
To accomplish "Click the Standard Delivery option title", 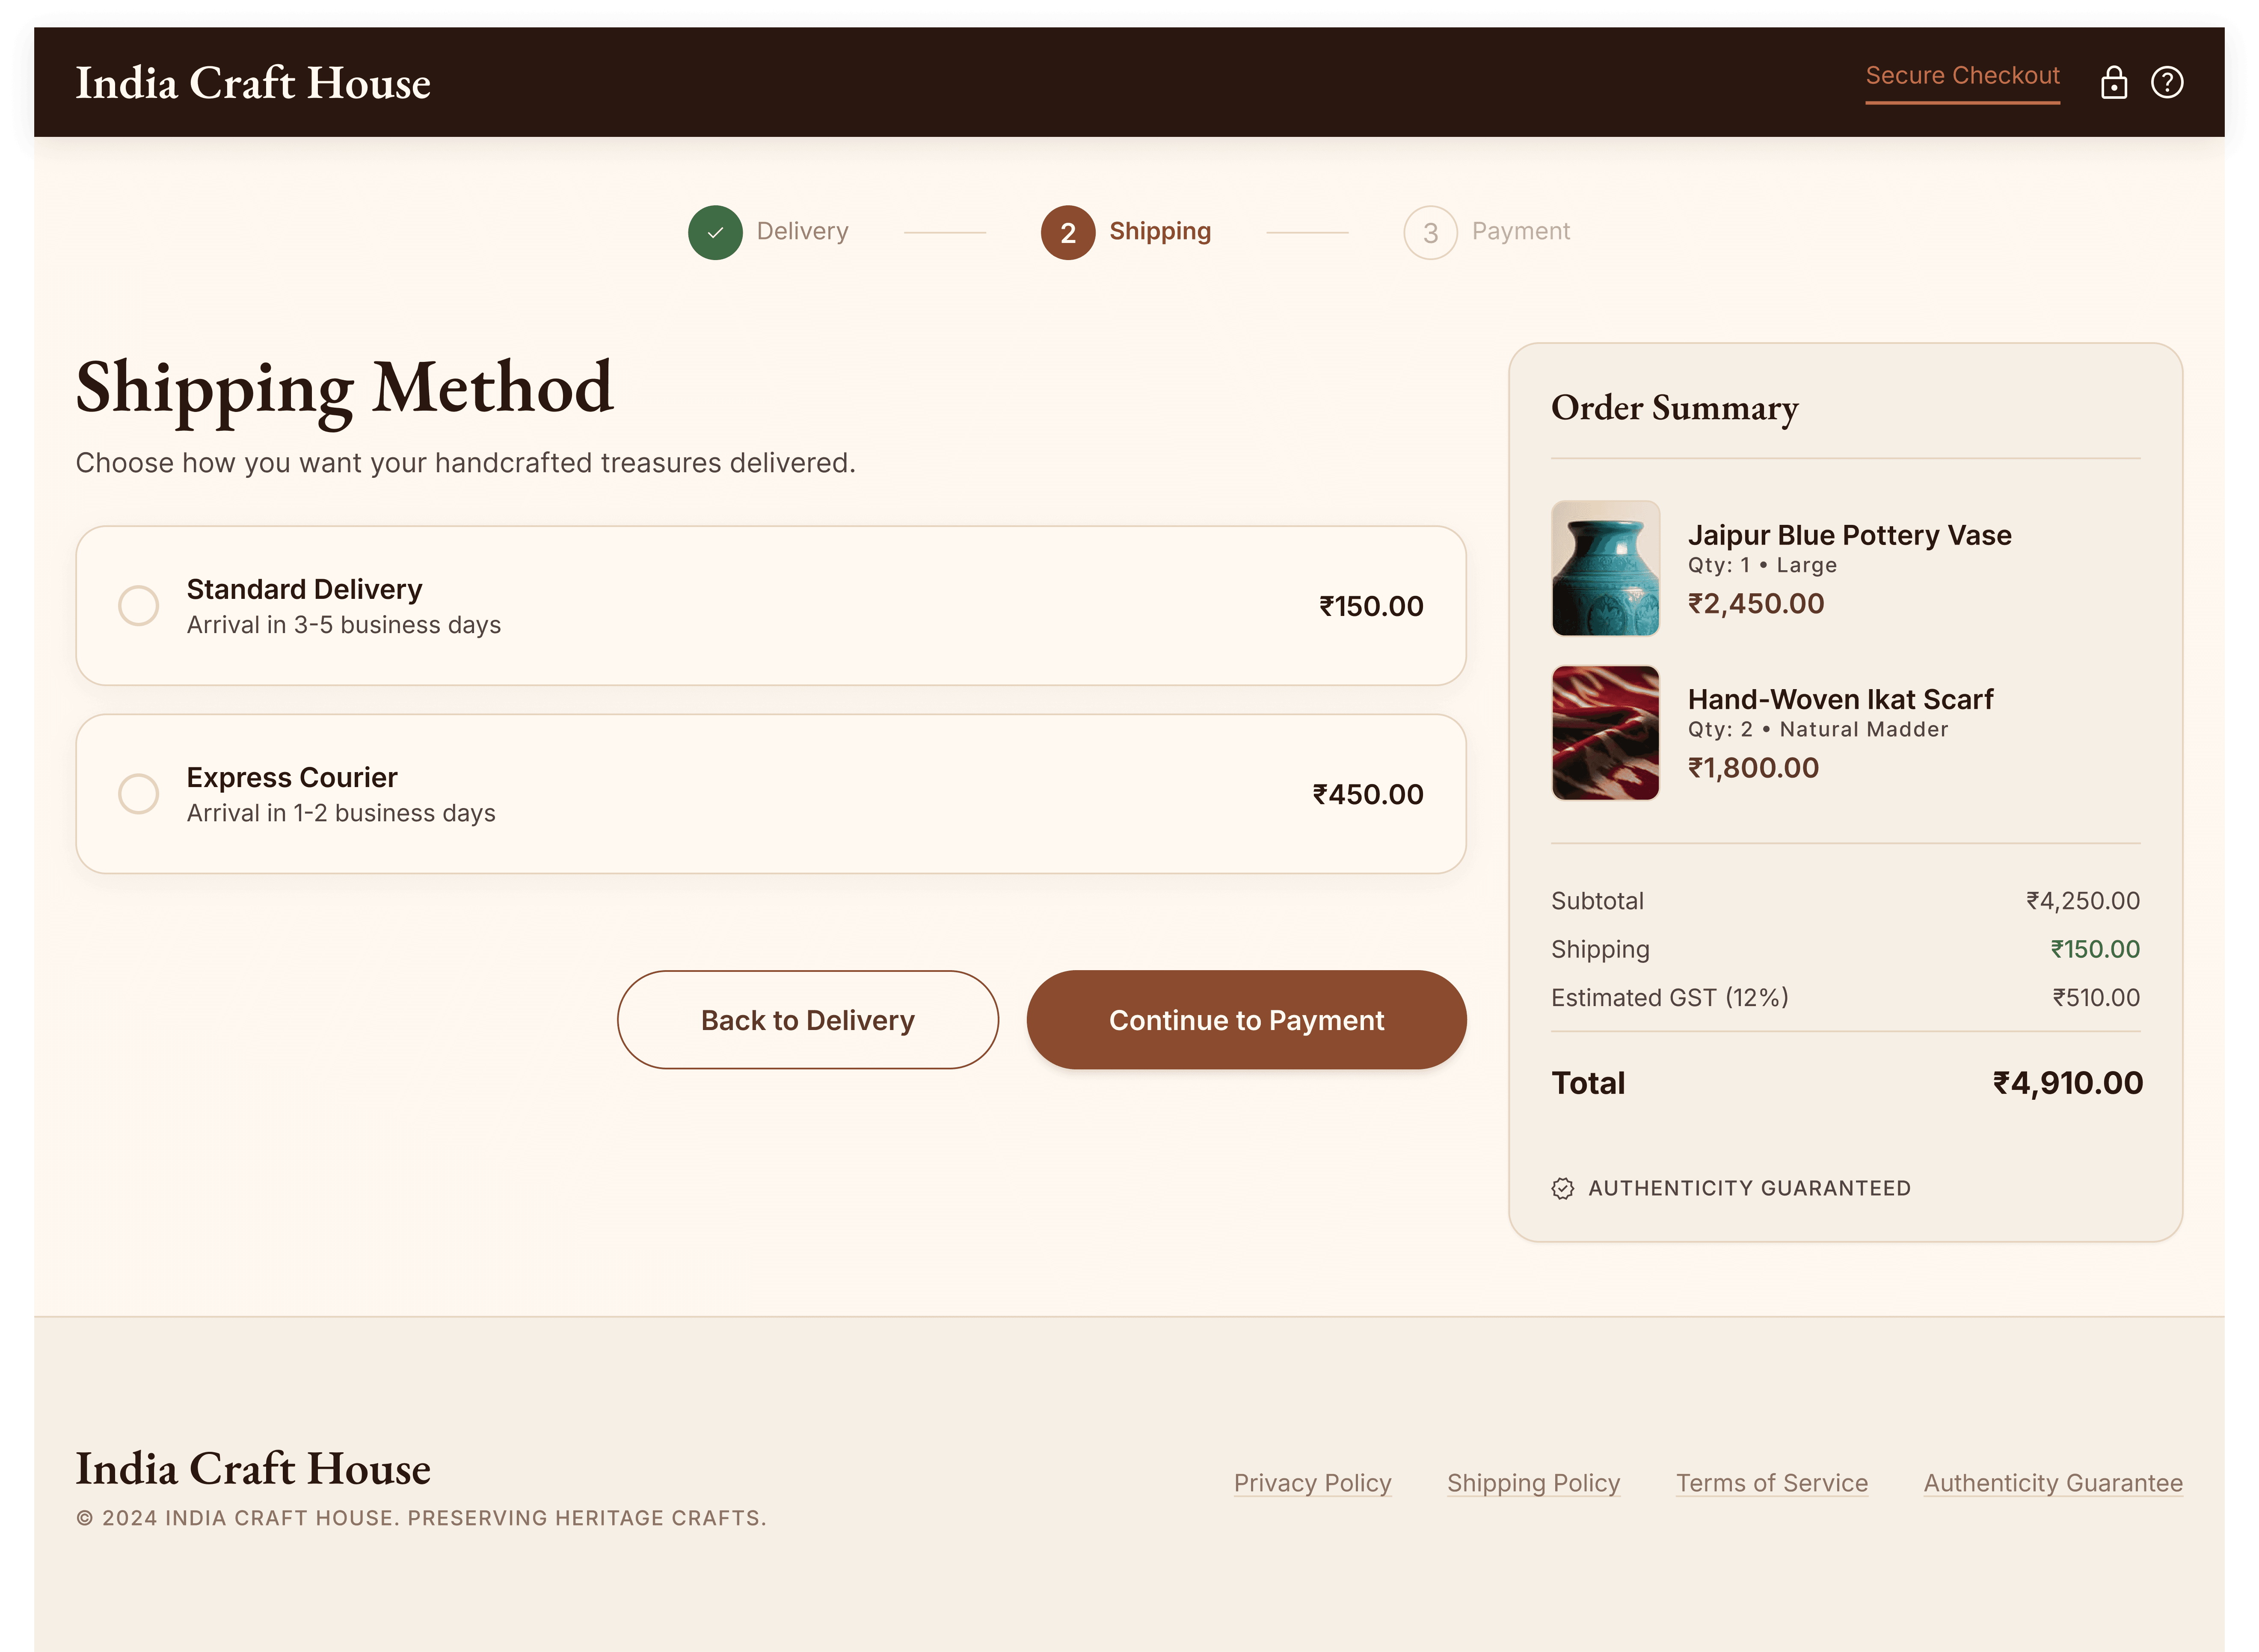I will (304, 589).
